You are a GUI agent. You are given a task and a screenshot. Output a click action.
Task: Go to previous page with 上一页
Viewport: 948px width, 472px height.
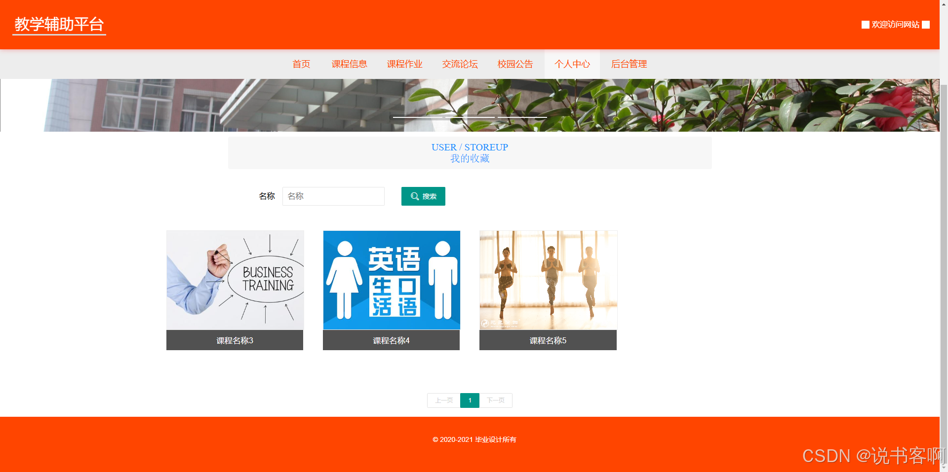point(444,400)
